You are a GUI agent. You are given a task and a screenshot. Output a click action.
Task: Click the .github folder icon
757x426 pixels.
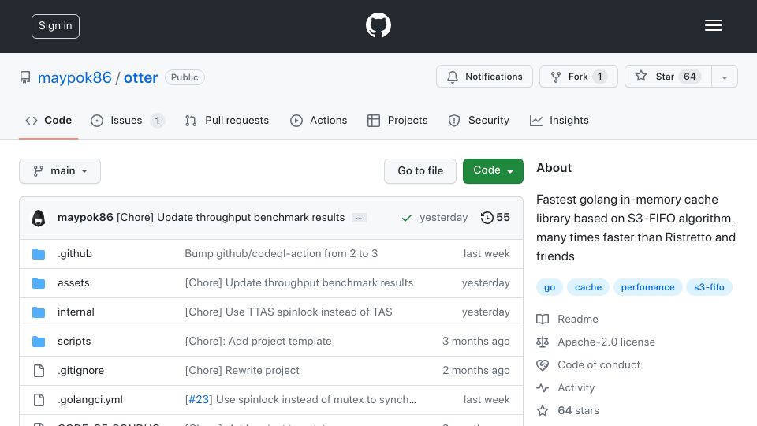tap(39, 254)
